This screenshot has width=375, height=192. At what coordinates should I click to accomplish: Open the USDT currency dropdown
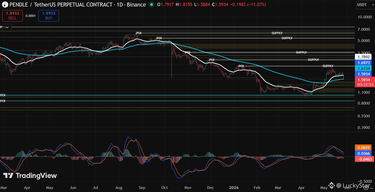click(x=365, y=5)
